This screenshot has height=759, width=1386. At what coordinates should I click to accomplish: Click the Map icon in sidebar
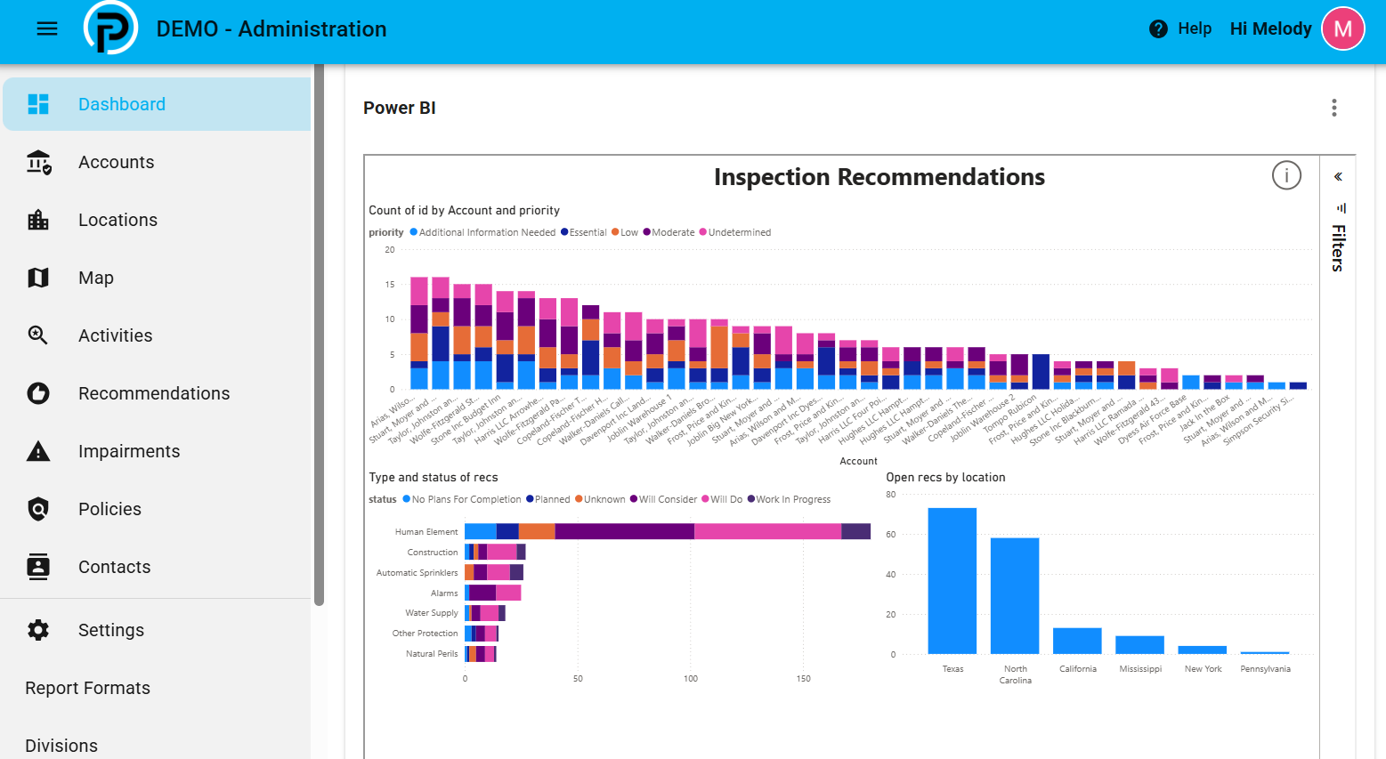[38, 278]
